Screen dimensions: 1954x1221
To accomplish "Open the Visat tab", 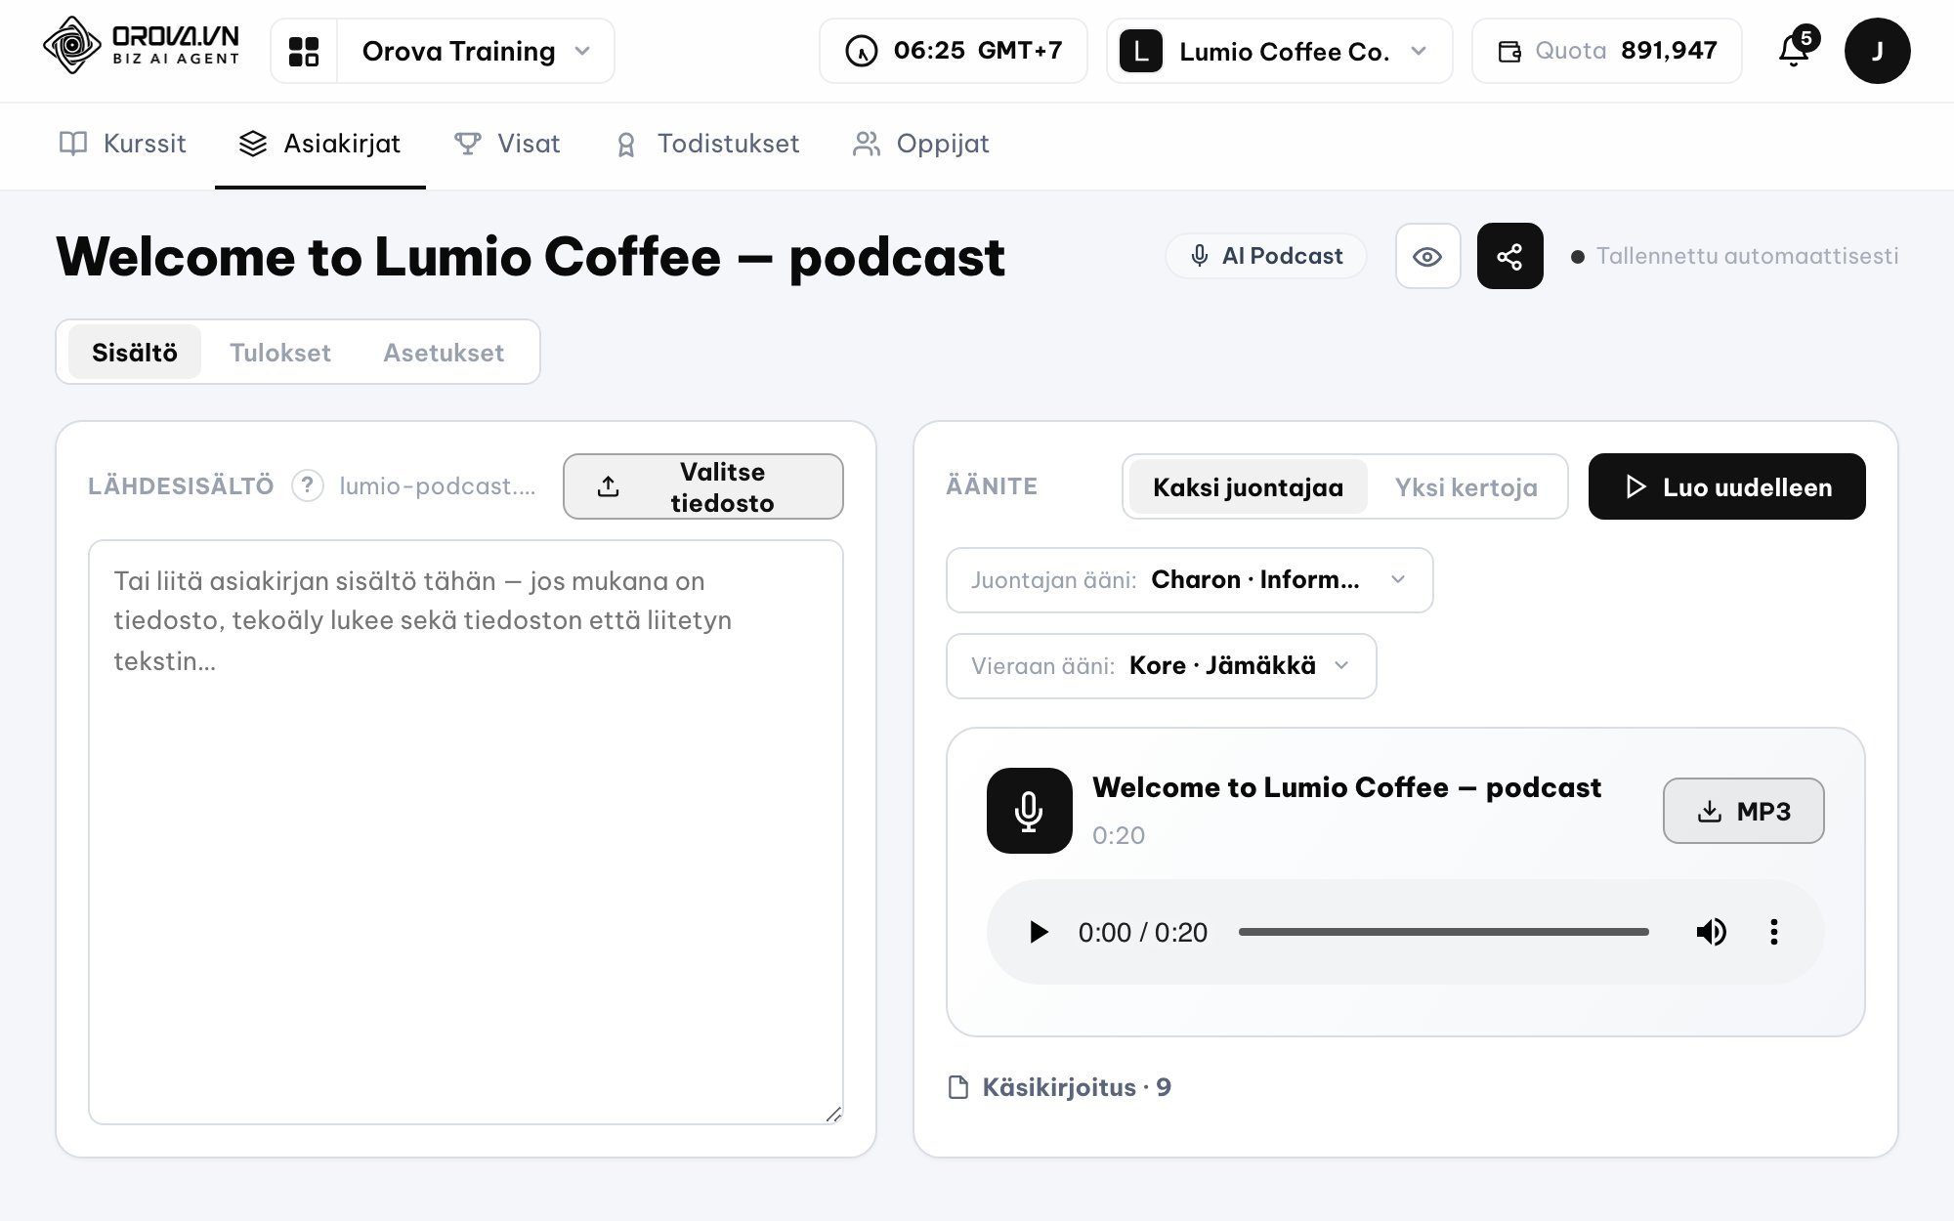I will [507, 144].
